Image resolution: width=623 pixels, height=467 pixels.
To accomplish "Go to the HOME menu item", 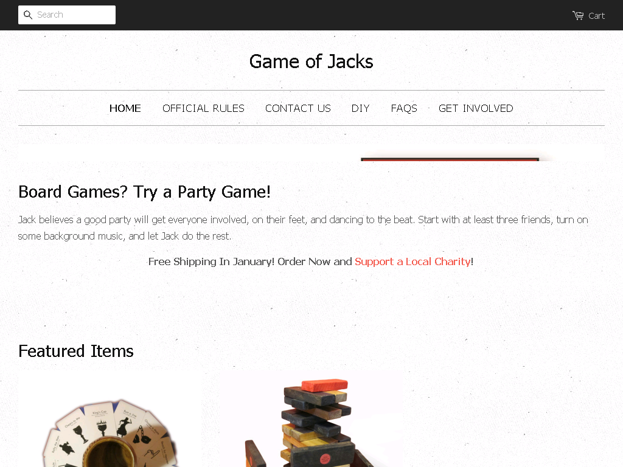I will (125, 108).
